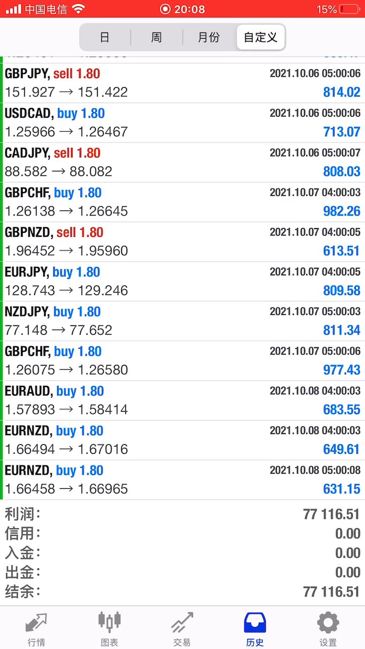Switch history range to 日 (day)
The width and height of the screenshot is (365, 649).
click(105, 37)
